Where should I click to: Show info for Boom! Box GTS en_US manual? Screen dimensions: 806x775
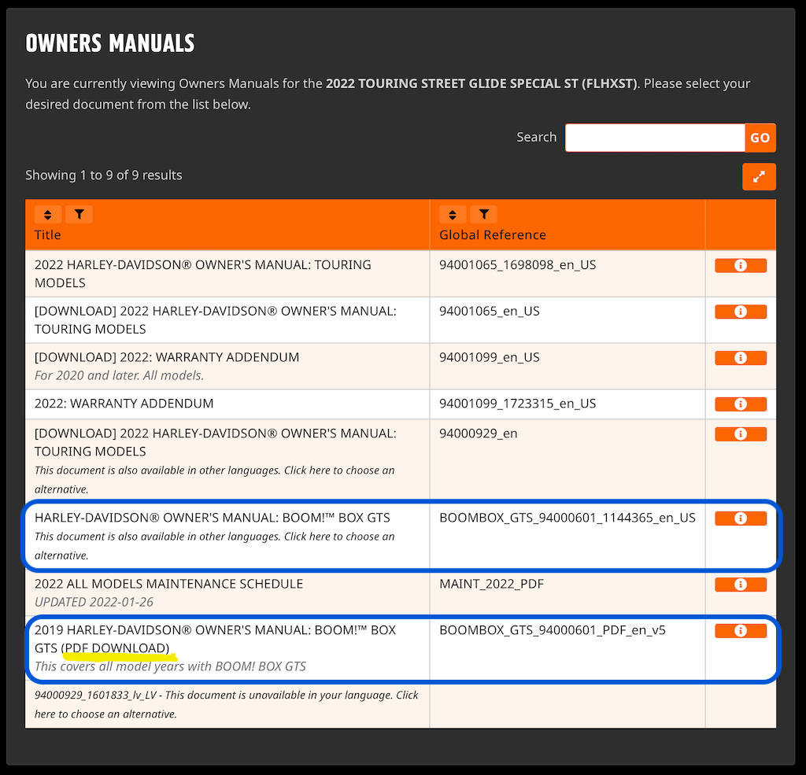(x=740, y=519)
